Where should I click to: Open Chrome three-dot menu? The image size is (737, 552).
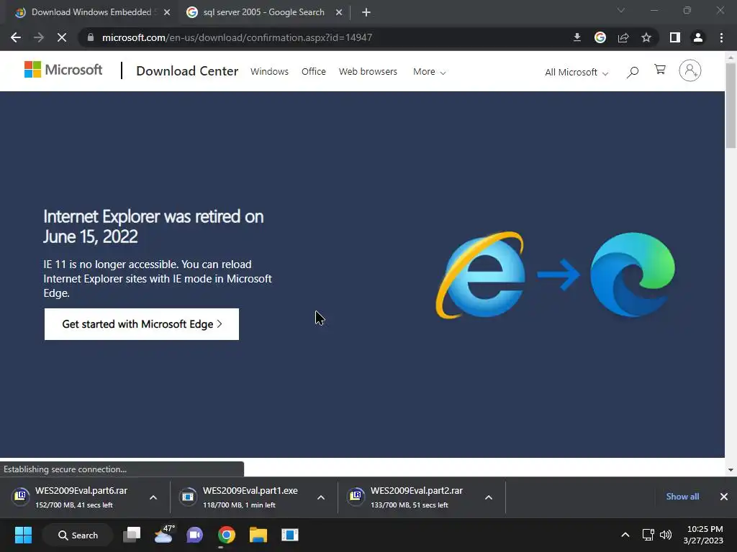coord(721,37)
